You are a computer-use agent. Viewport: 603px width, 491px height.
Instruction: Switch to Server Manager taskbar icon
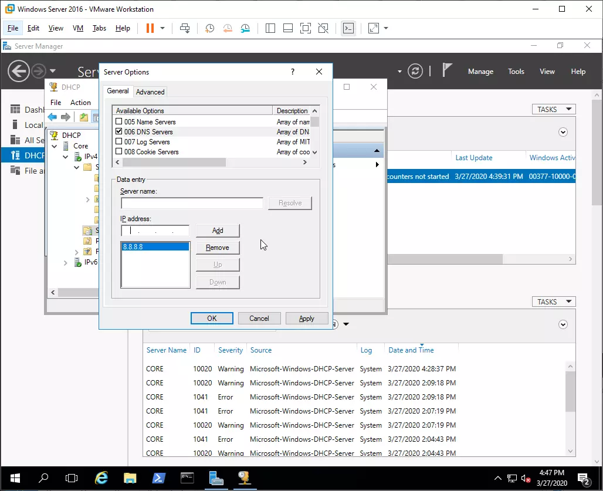coord(216,478)
